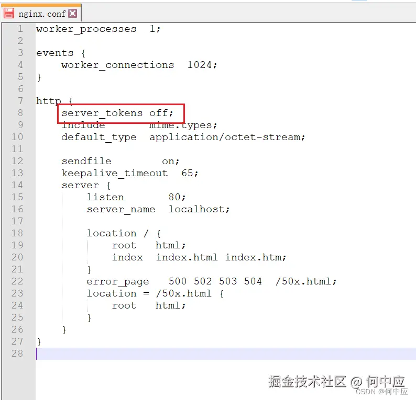Click the 'index index.html index.htm;' line

[199, 258]
